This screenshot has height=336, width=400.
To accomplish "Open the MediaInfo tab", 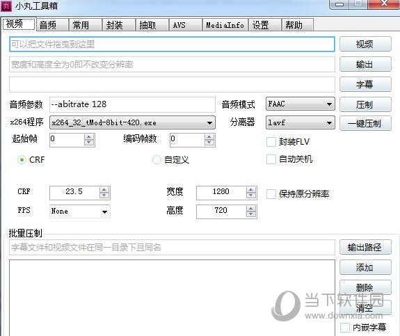I will (225, 25).
